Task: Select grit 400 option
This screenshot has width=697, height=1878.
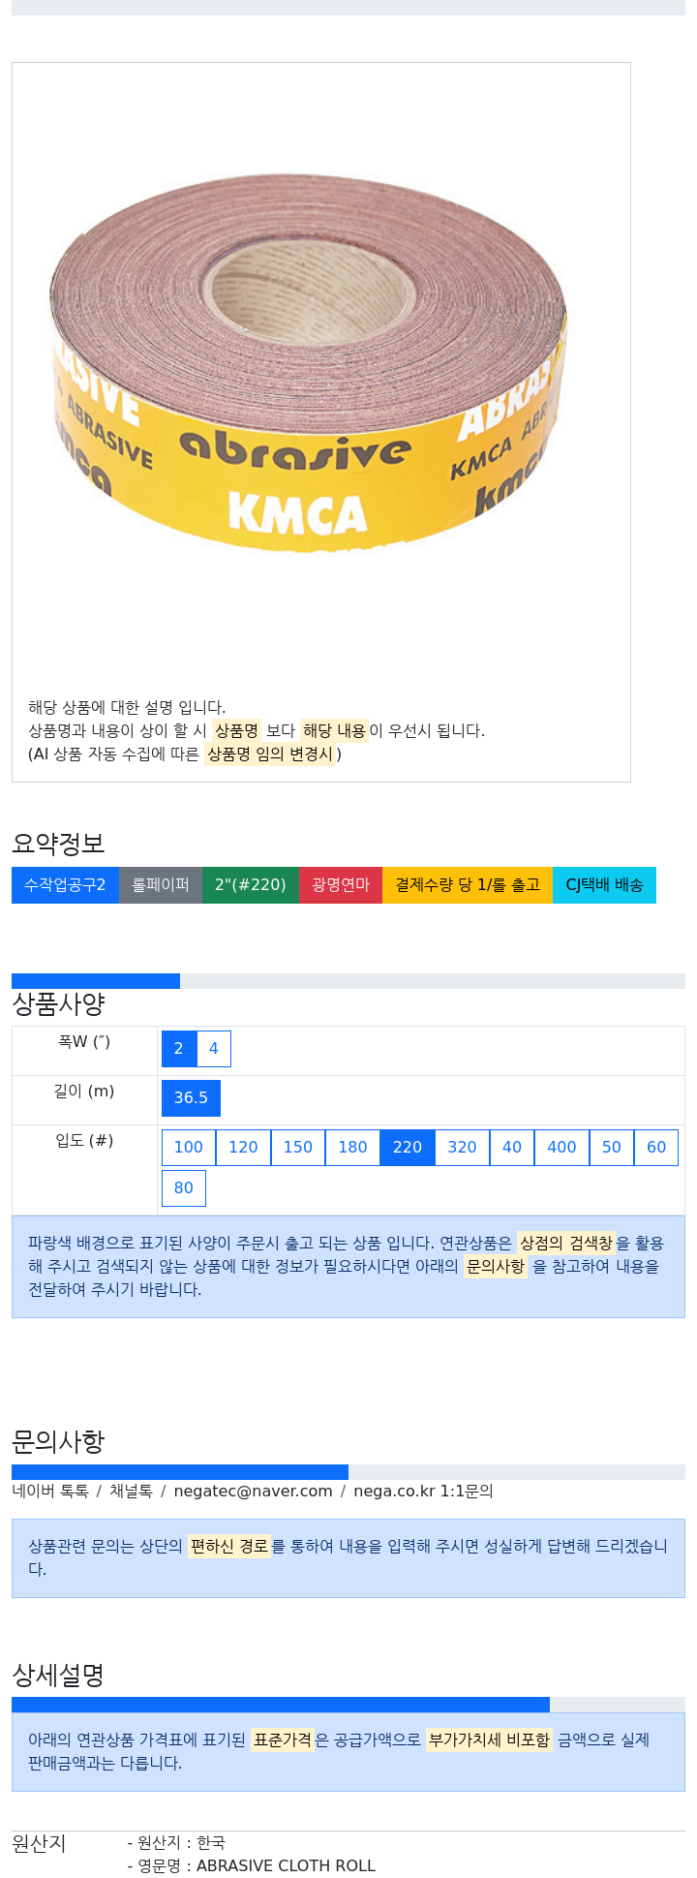Action: pyautogui.click(x=561, y=1148)
